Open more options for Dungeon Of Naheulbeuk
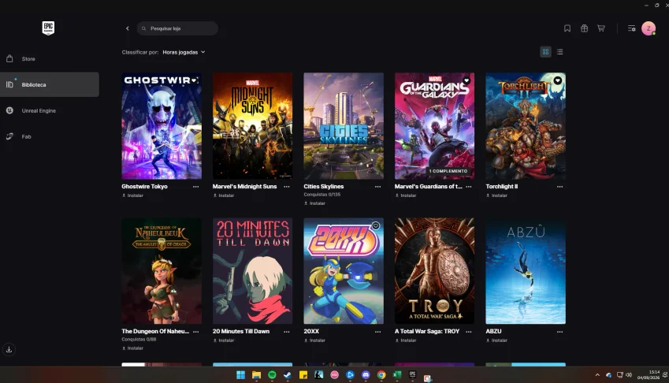The image size is (669, 383). coord(196,332)
